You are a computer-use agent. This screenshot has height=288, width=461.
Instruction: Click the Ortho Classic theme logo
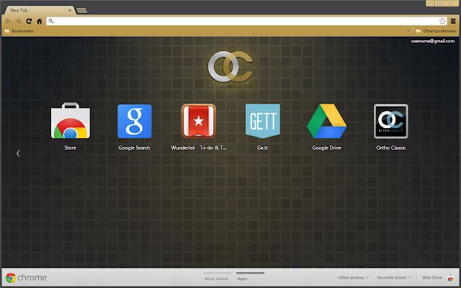pos(230,70)
